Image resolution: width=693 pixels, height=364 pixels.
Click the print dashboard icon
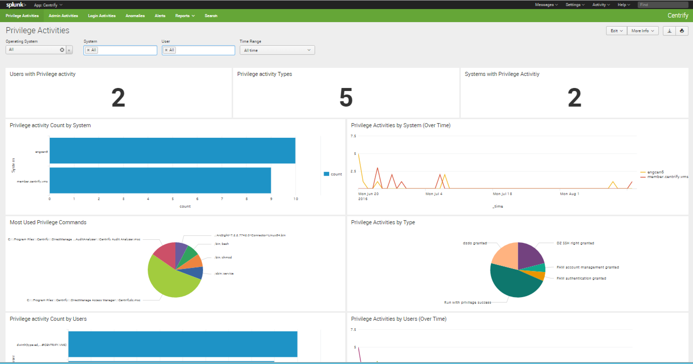[x=682, y=31]
